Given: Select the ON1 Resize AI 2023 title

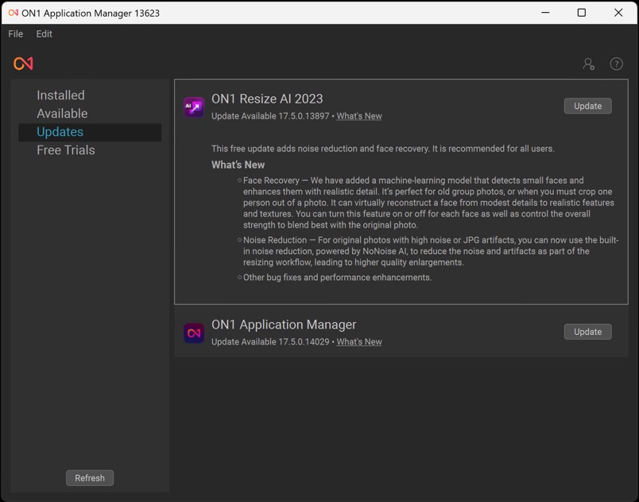Looking at the screenshot, I should click(267, 99).
